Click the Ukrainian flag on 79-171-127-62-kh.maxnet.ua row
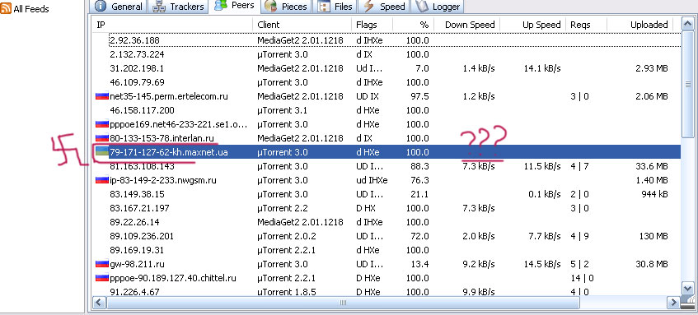The height and width of the screenshot is (315, 698). pyautogui.click(x=102, y=152)
